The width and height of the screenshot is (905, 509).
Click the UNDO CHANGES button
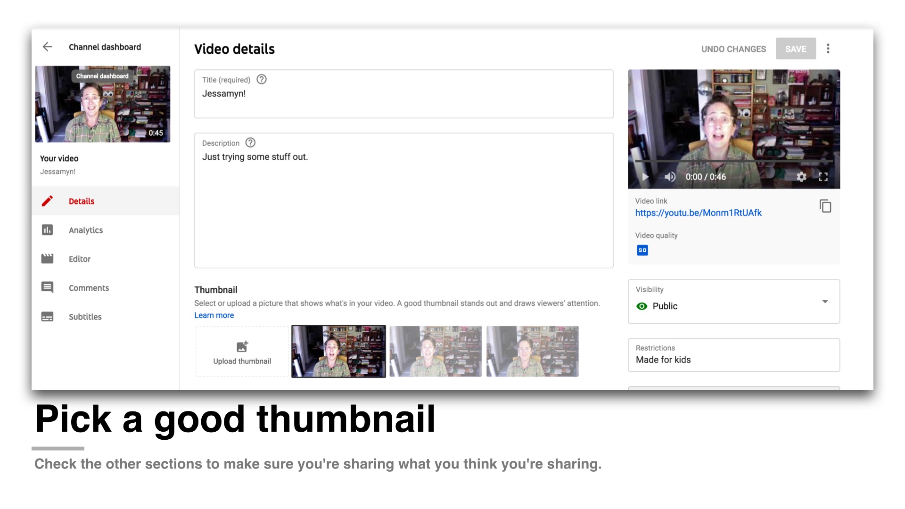pos(733,49)
